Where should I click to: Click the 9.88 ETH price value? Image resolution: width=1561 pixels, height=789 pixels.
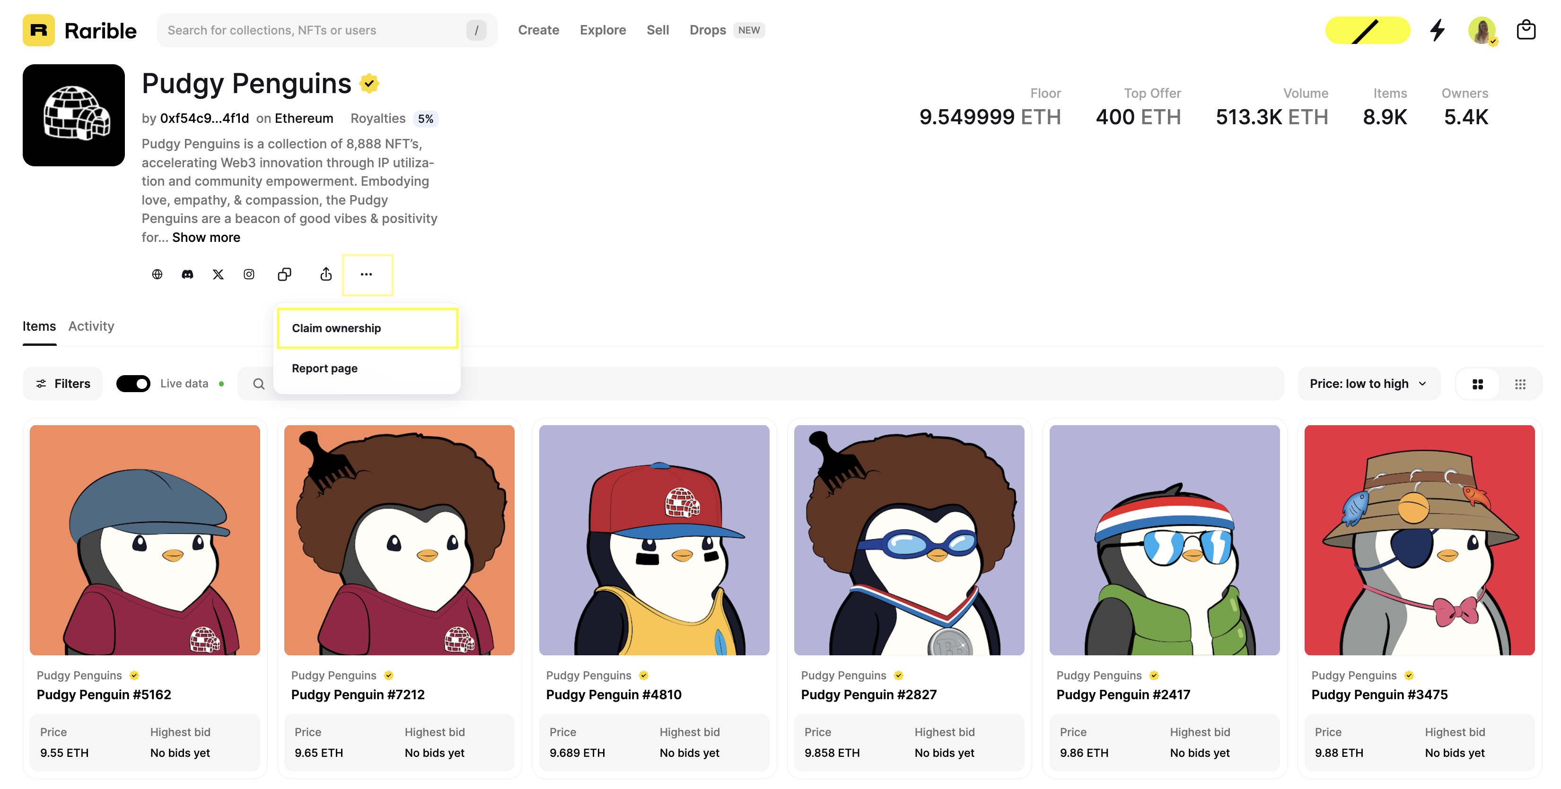tap(1339, 753)
